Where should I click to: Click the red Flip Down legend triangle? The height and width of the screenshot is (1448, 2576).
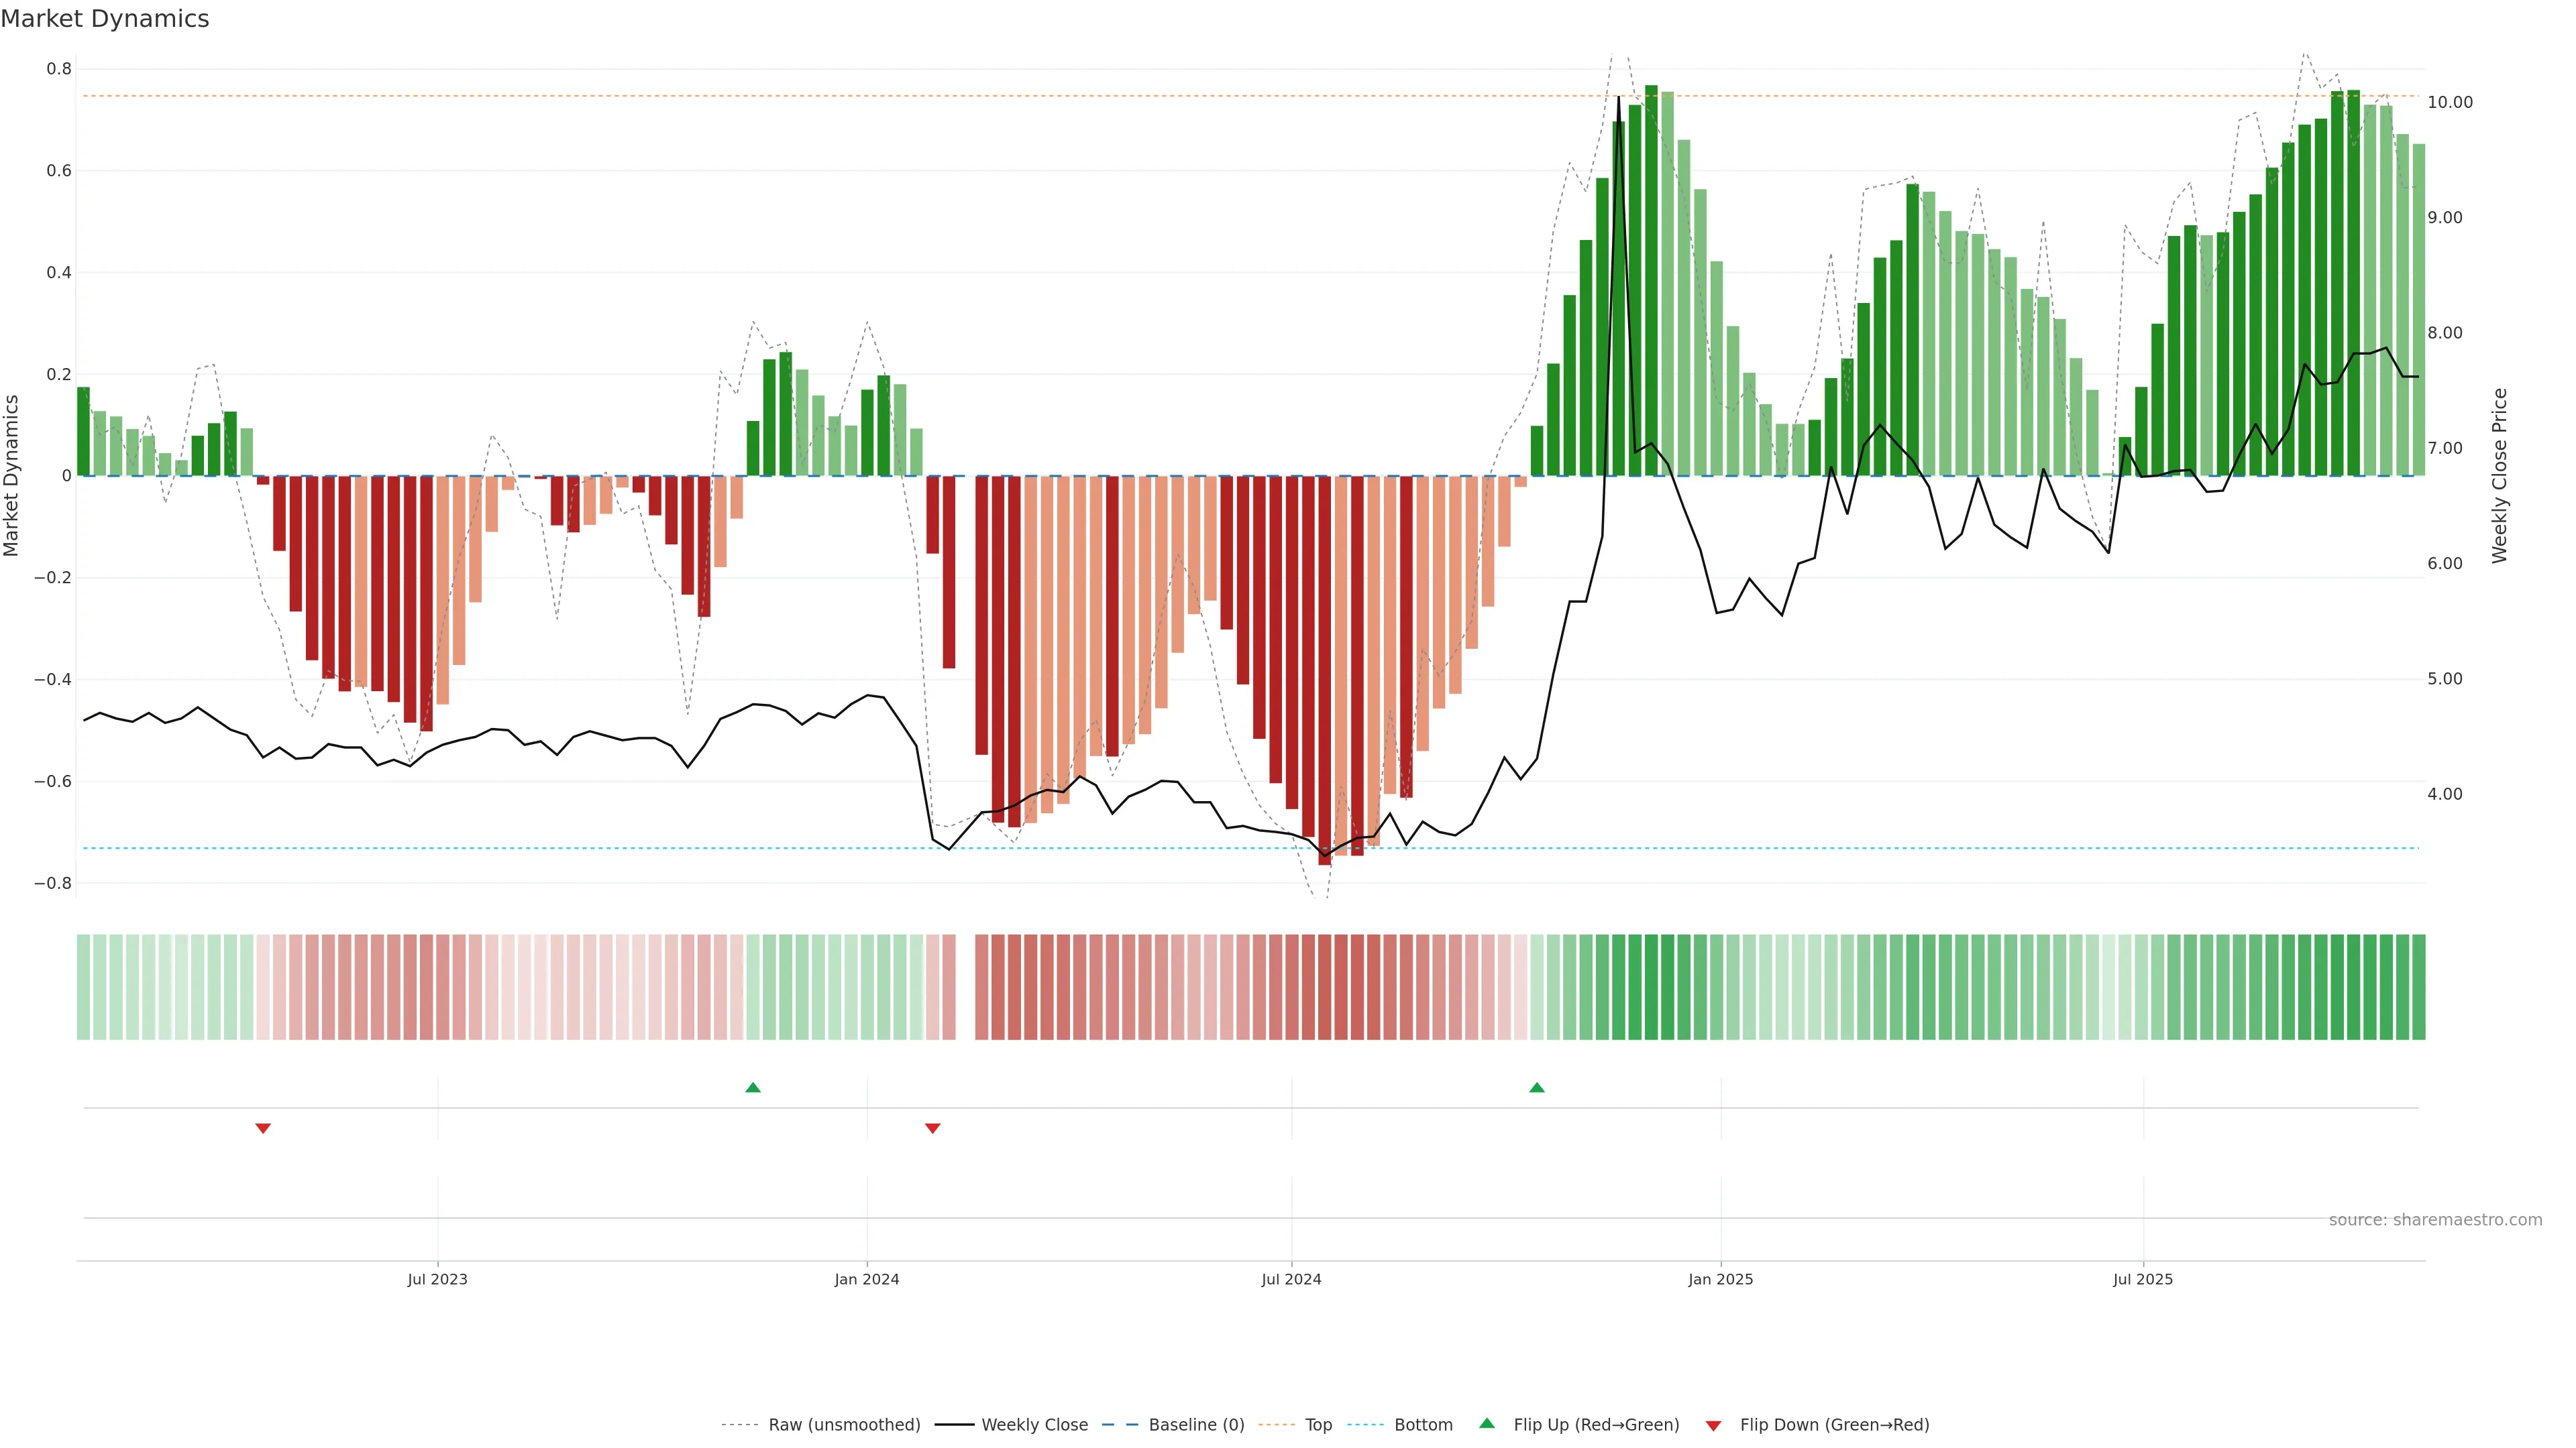click(1713, 1426)
